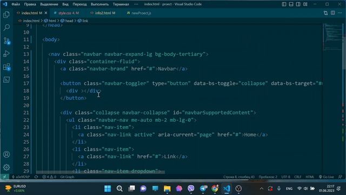
Task: Switch to the newProect.js tab
Action: [139, 13]
